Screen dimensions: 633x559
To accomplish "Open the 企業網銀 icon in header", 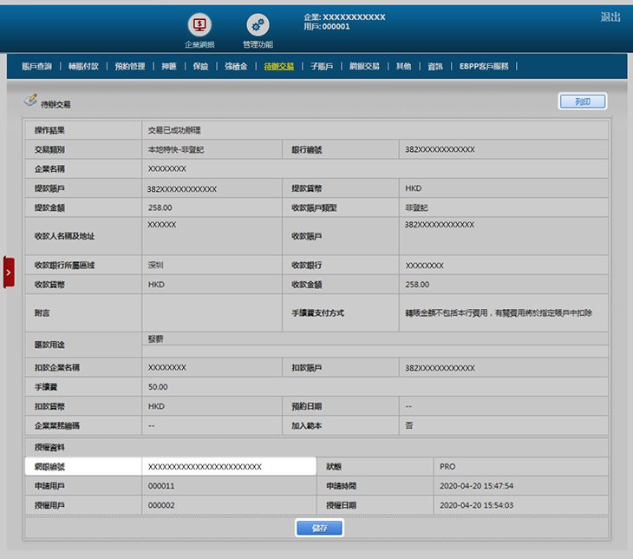I will tap(199, 25).
